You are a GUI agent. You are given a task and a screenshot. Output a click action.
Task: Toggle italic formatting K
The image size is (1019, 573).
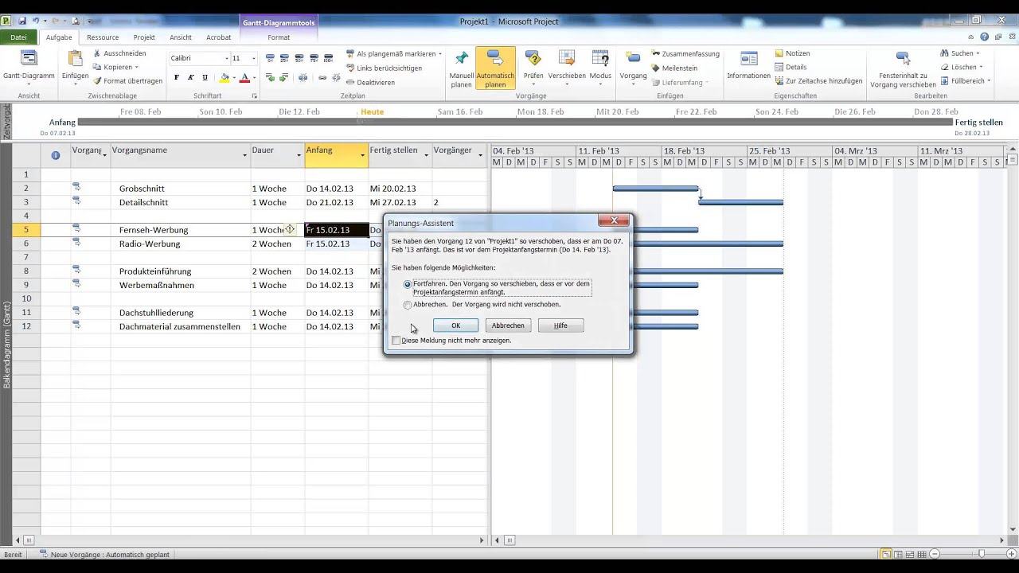point(191,77)
